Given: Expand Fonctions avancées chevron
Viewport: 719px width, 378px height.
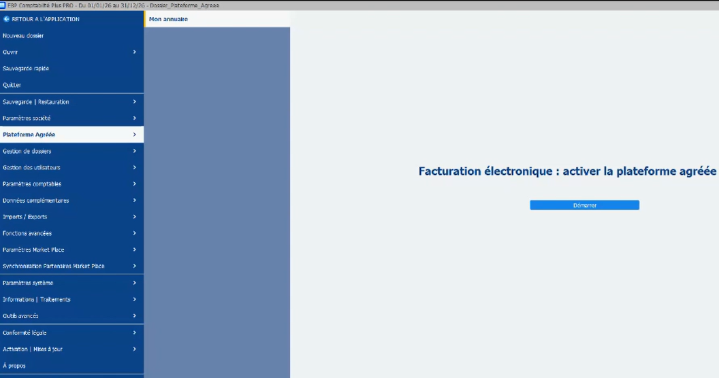Looking at the screenshot, I should click(134, 233).
